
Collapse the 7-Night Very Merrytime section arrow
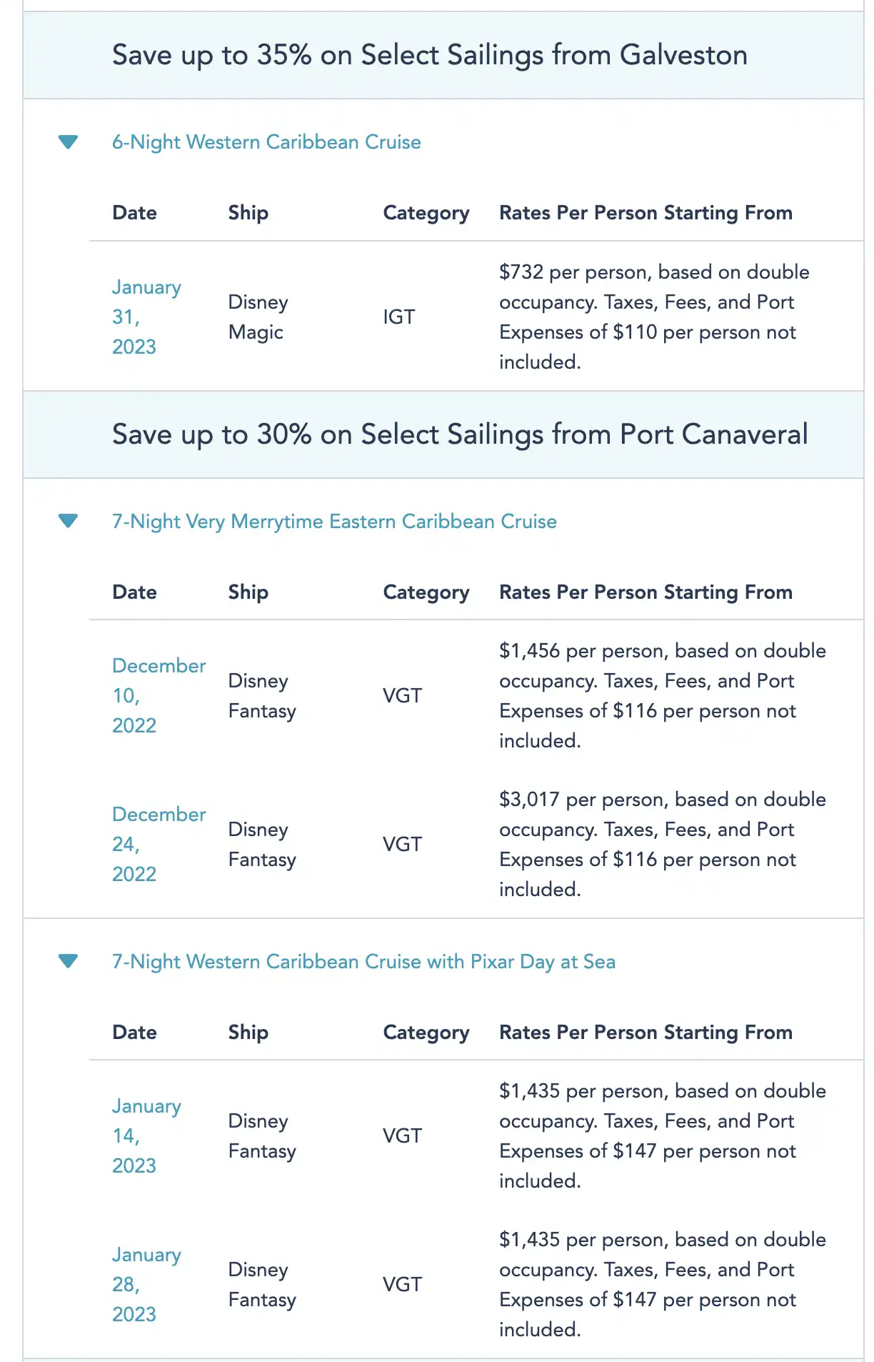68,521
